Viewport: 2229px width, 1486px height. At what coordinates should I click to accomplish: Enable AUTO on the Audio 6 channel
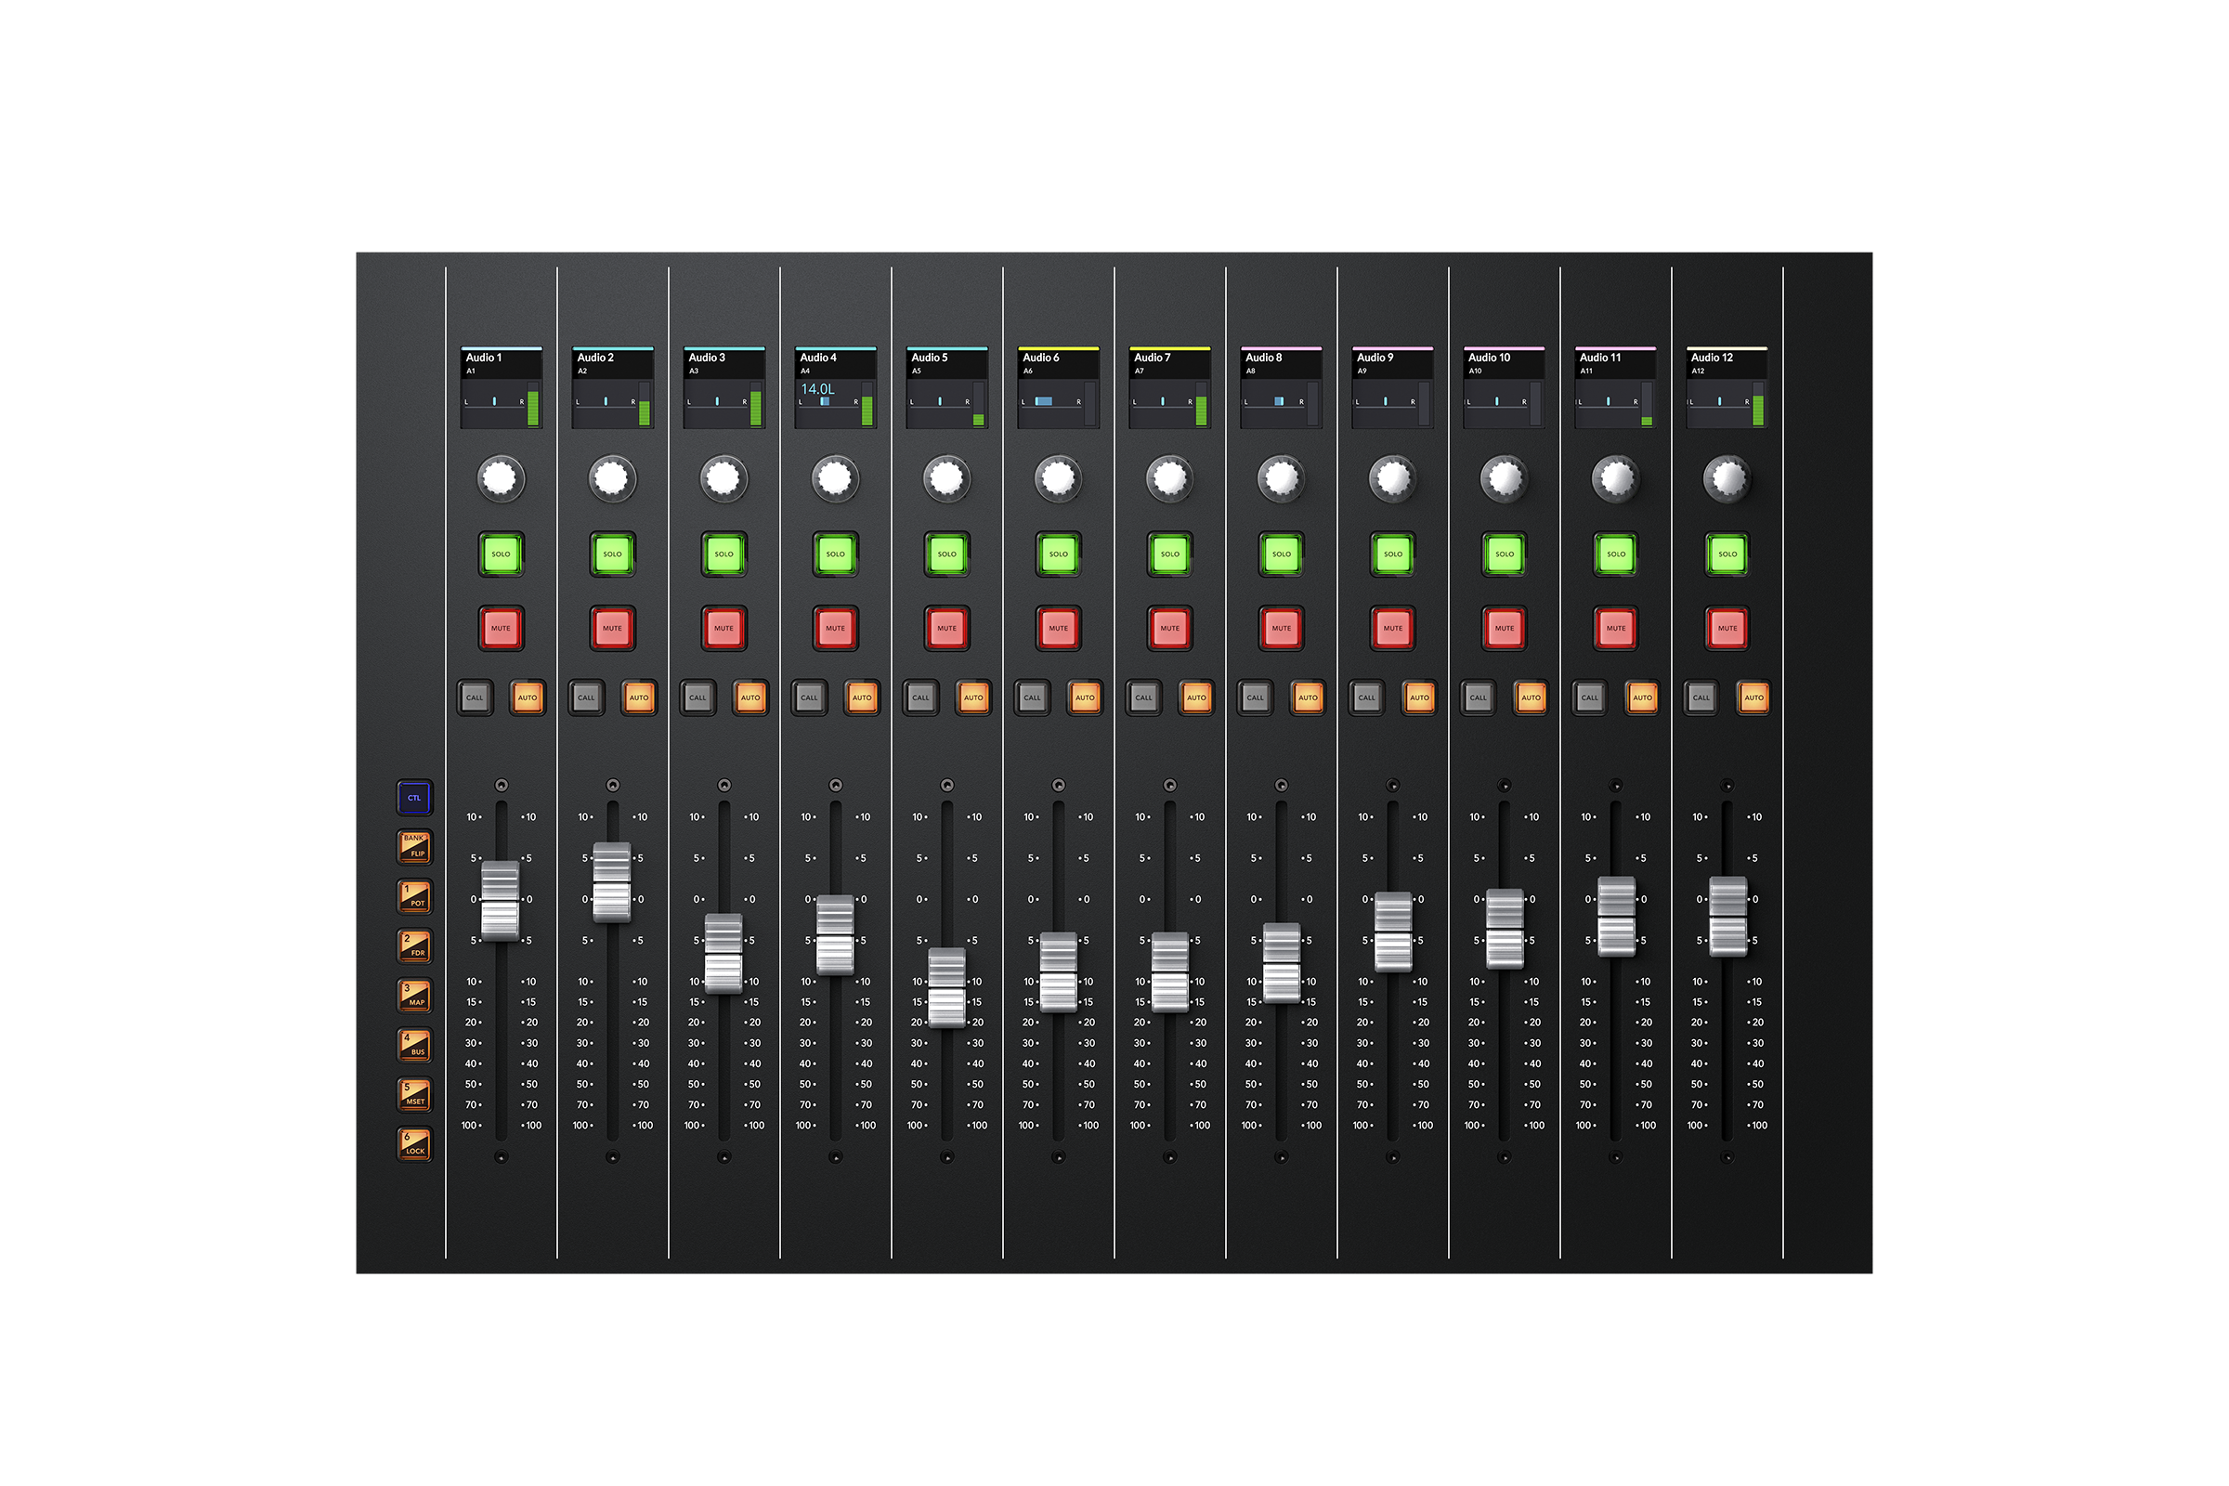tap(1085, 698)
